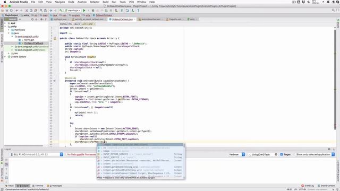Close the OnResultCallback.java editor tab
The width and height of the screenshot is (340, 191).
(x=134, y=19)
